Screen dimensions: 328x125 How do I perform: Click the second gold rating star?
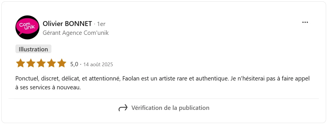tap(31, 63)
